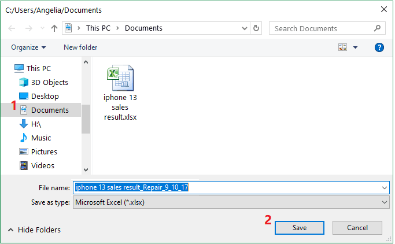The width and height of the screenshot is (395, 244).
Task: Save the file with the Save button
Action: (300, 228)
